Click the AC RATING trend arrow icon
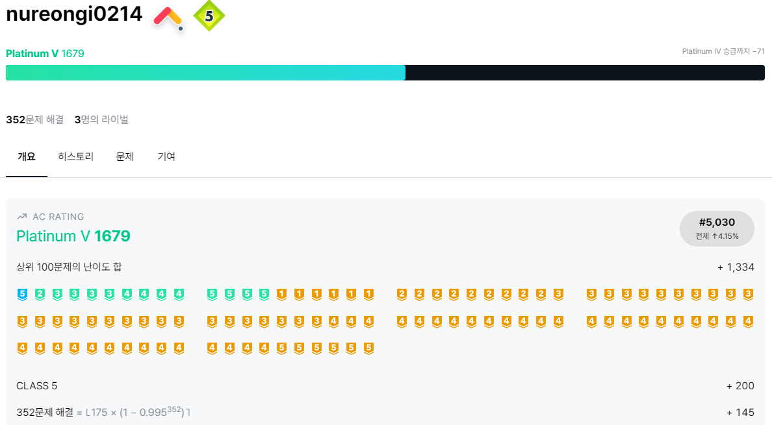 [21, 217]
